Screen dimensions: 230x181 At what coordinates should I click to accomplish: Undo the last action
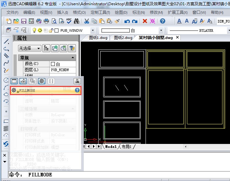[x=127, y=21]
